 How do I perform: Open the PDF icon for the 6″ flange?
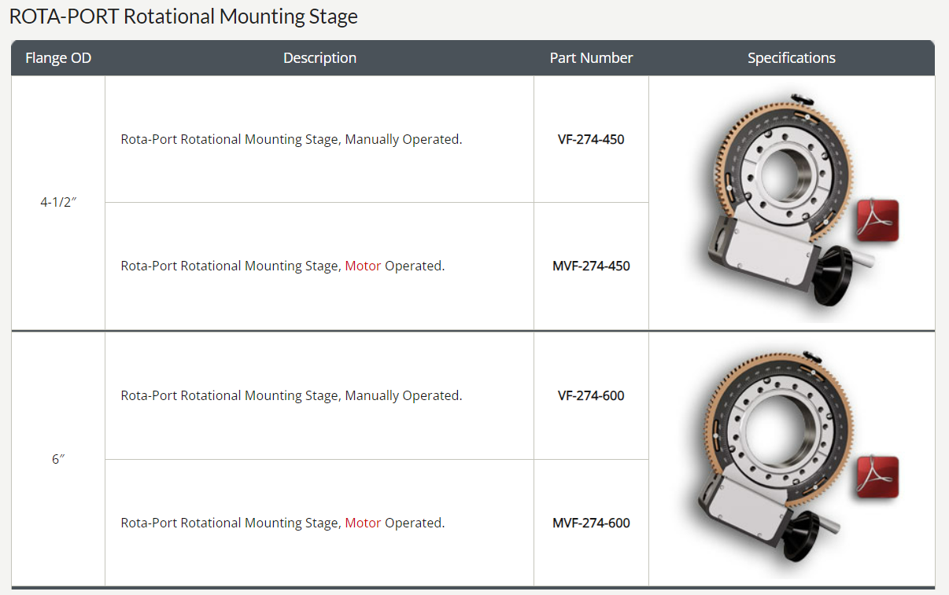click(x=877, y=477)
